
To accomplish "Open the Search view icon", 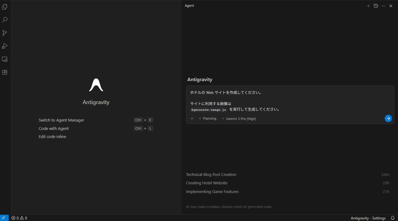I will [5, 20].
